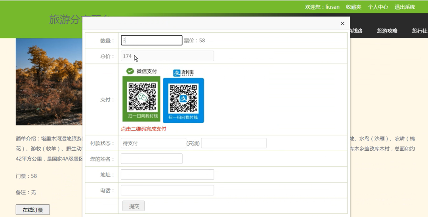Focus the 地址 address input

point(167,175)
